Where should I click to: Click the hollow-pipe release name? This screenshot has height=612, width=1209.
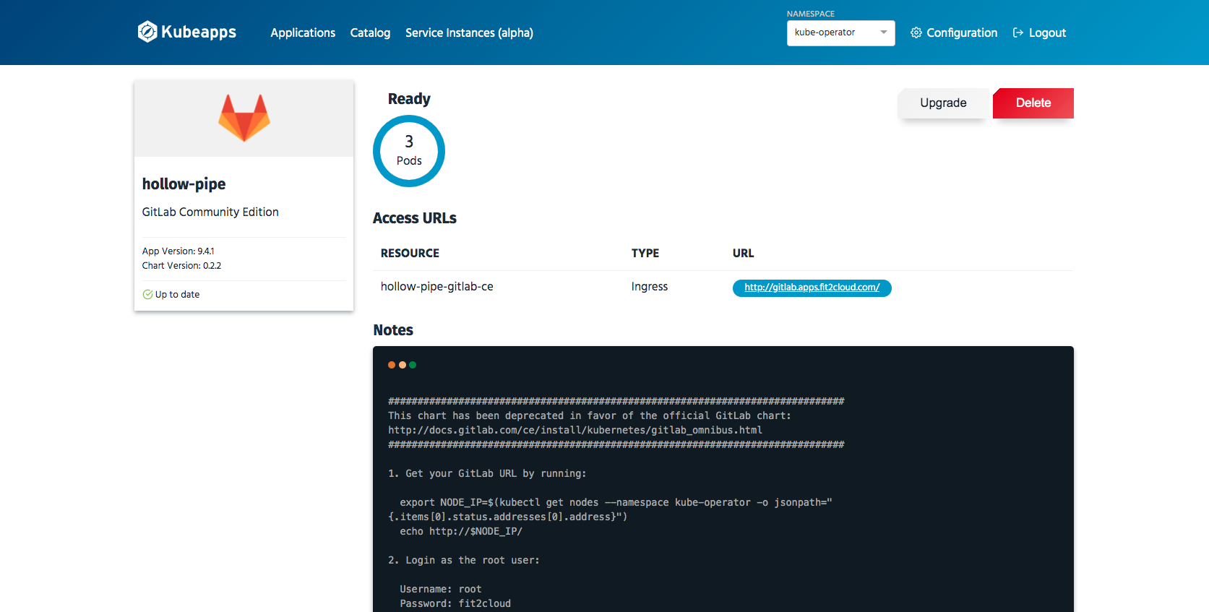point(184,184)
